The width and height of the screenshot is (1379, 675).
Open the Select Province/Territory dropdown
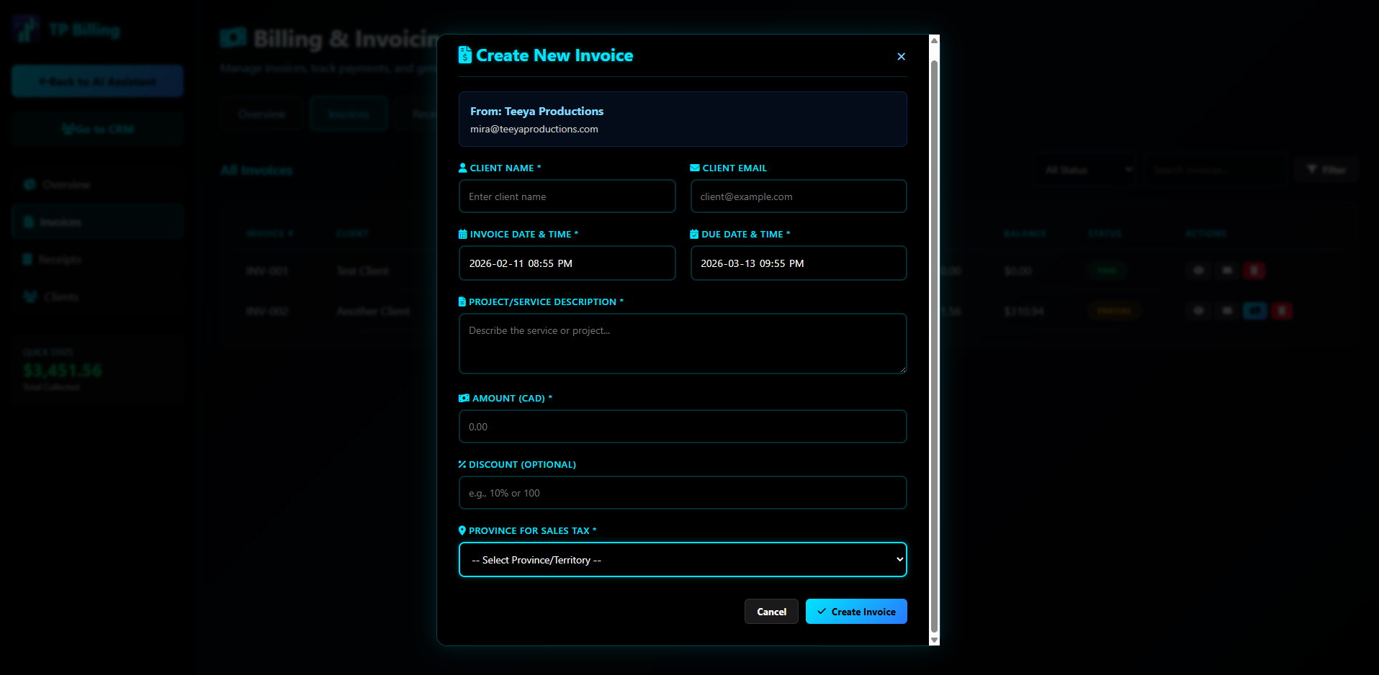tap(682, 559)
